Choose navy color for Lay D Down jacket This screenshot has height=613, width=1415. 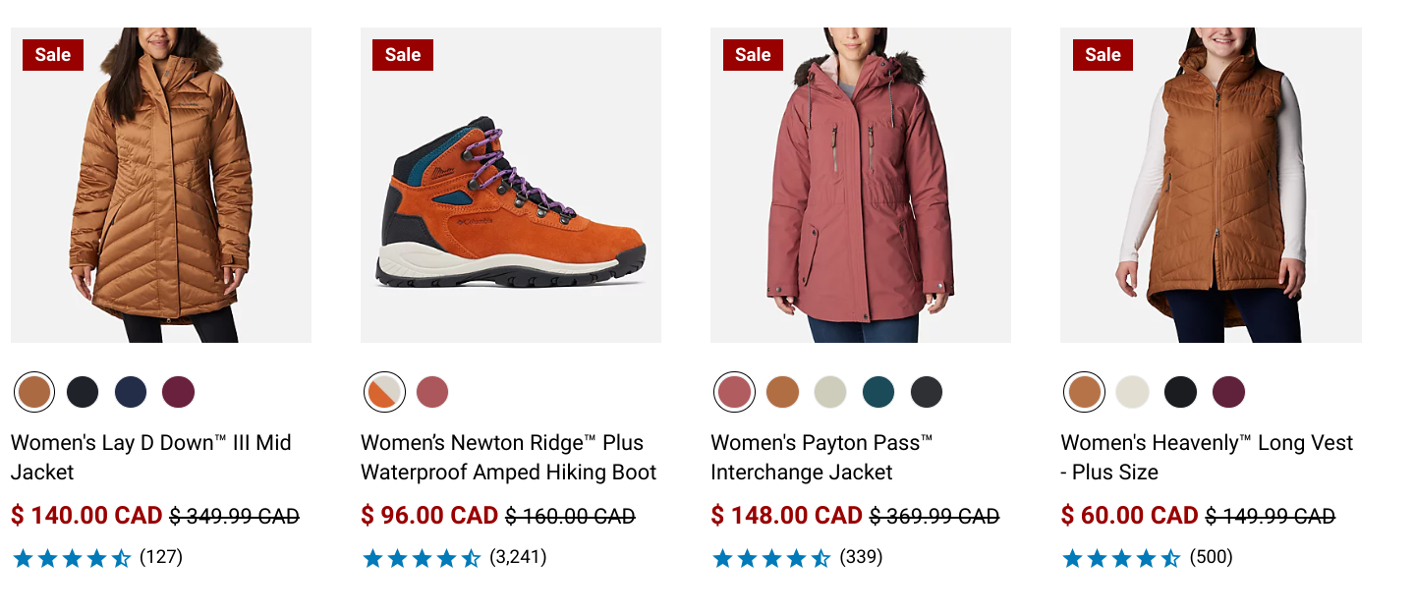[131, 392]
